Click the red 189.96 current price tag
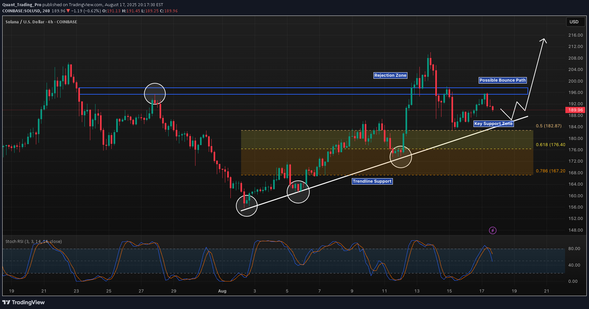Screen dimensions: 589x309 coord(575,110)
